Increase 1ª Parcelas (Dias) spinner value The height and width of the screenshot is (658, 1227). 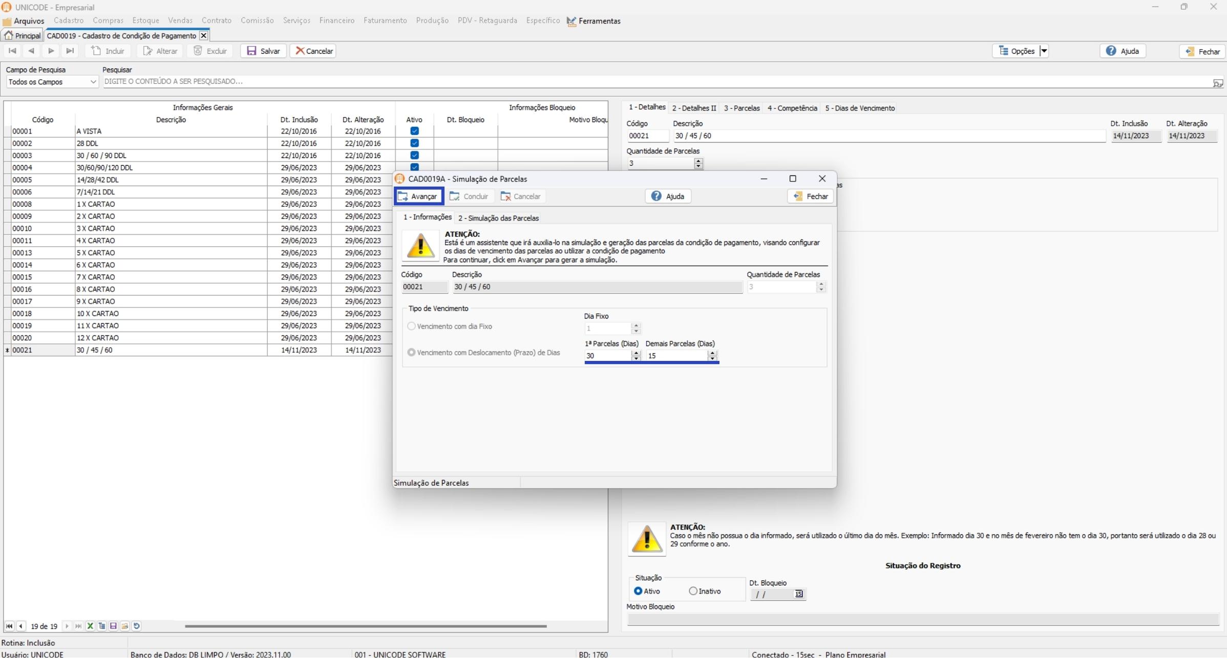[636, 353]
